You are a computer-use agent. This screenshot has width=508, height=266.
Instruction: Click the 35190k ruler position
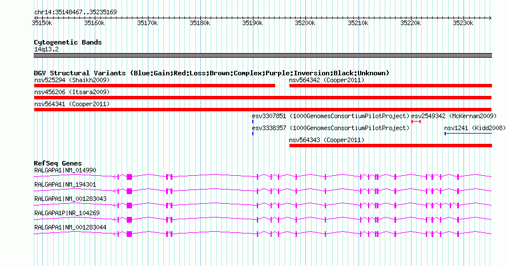pos(253,23)
